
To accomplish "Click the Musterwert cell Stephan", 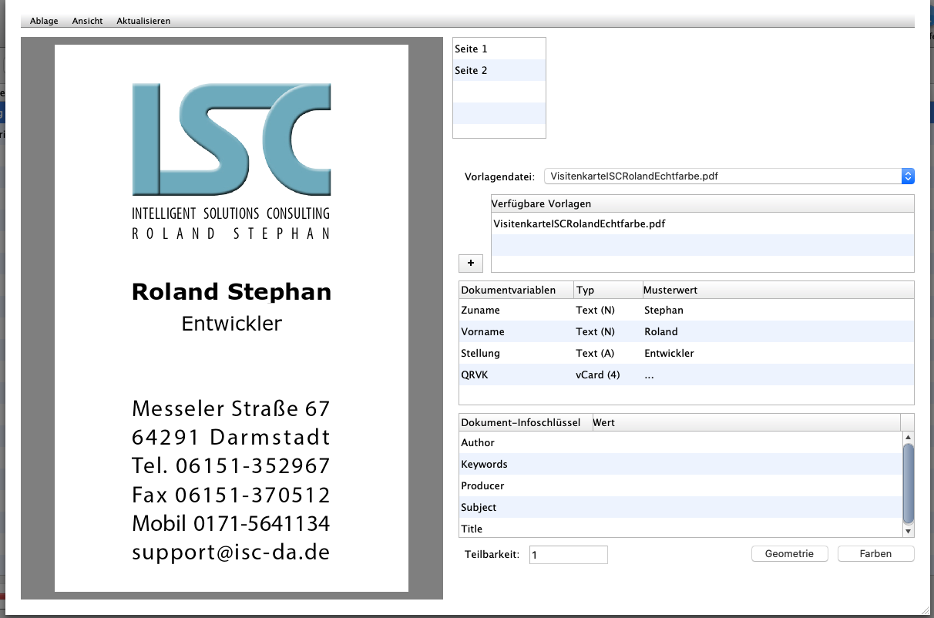I will pyautogui.click(x=664, y=310).
